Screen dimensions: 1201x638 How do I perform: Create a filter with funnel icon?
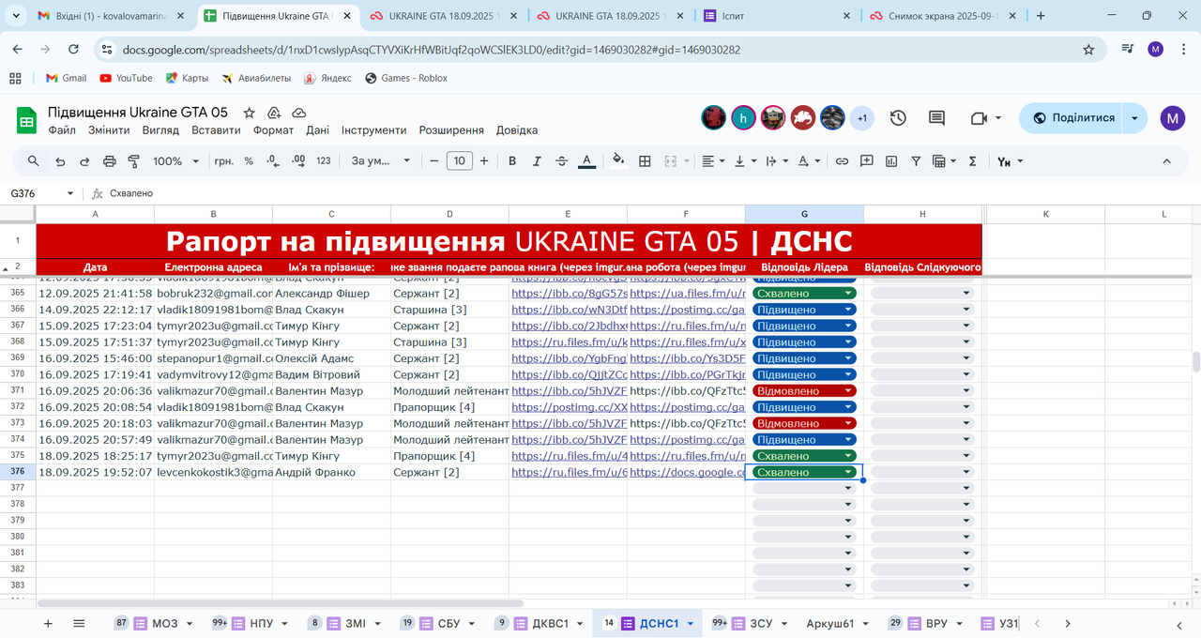click(x=916, y=161)
